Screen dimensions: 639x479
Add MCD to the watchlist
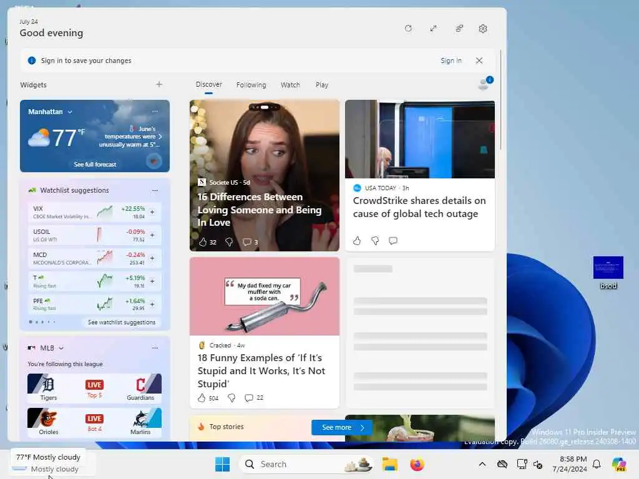[152, 258]
